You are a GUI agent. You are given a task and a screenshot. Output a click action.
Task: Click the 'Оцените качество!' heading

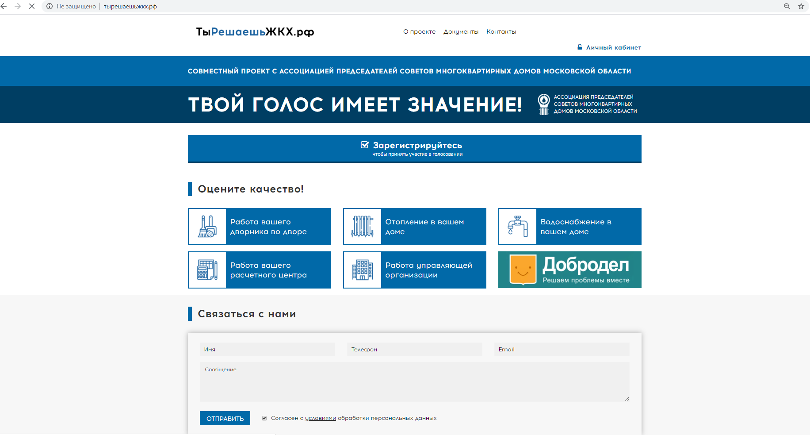(251, 189)
